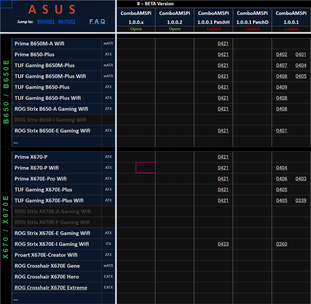Screen dimensions: 311x304
Task: Open BIOS 0421 for Prime X670-P
Action: [x=223, y=157]
